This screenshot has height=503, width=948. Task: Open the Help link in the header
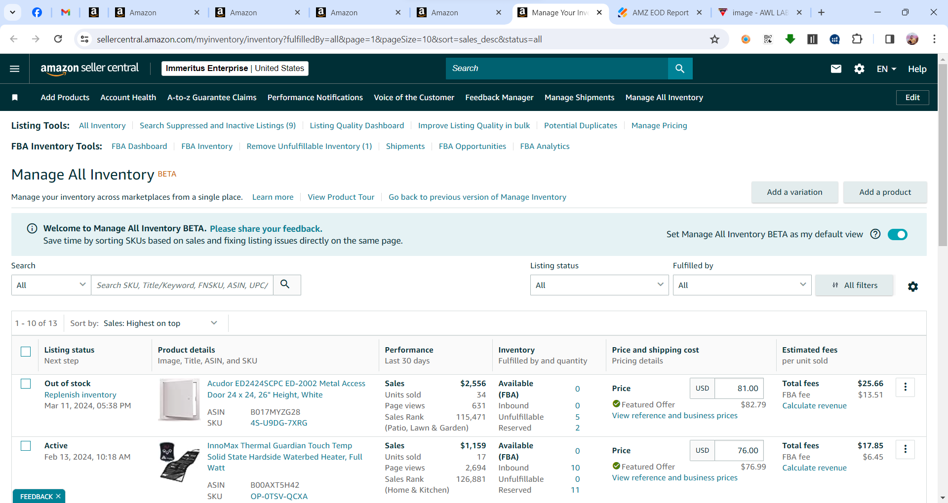pyautogui.click(x=917, y=69)
